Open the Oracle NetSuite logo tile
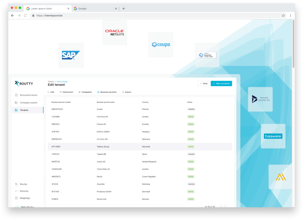The width and height of the screenshot is (303, 220). coord(115,32)
